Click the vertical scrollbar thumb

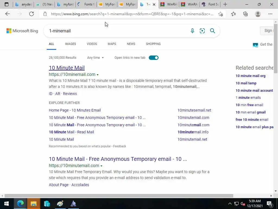pyautogui.click(x=276, y=48)
